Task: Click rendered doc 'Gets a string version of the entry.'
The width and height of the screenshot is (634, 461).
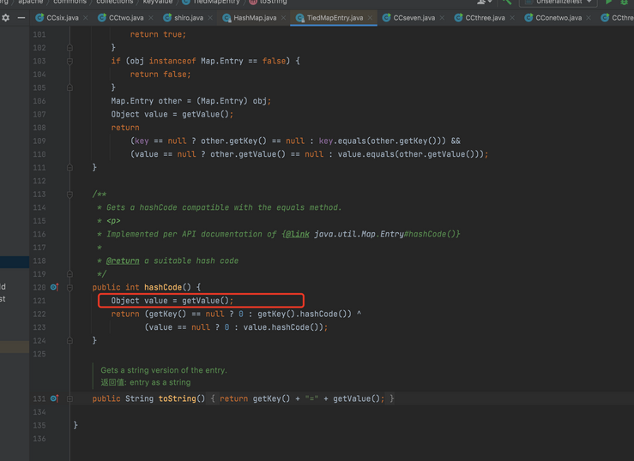Action: pos(164,370)
